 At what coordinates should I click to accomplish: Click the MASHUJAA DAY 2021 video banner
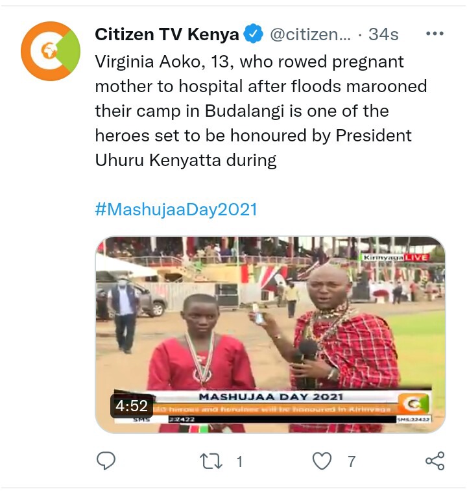[x=271, y=397]
